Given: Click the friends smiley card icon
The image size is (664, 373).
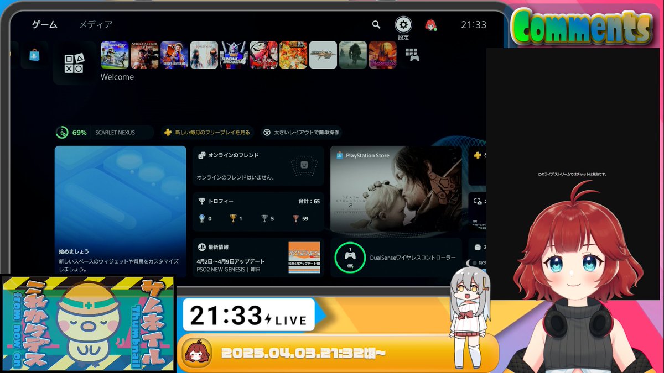Looking at the screenshot, I should (303, 165).
